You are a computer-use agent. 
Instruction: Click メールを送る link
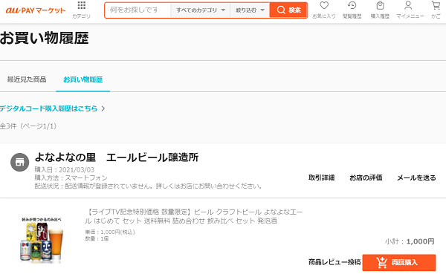[x=416, y=178]
